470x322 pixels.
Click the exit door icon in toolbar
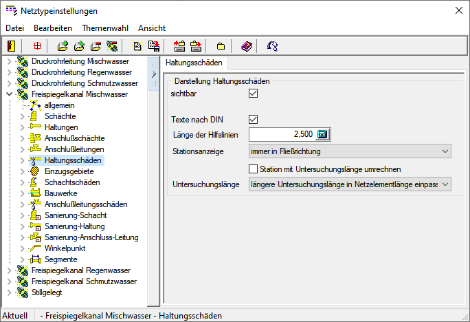pos(12,46)
